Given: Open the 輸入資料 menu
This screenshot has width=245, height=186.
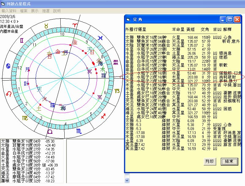Looking at the screenshot, I should click(x=9, y=11).
